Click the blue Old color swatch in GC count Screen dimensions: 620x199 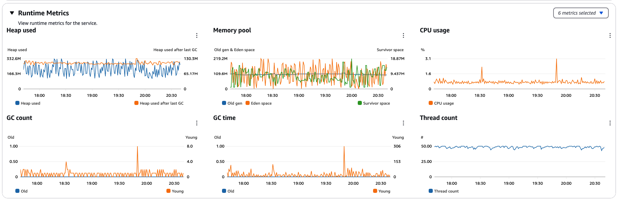(x=17, y=191)
